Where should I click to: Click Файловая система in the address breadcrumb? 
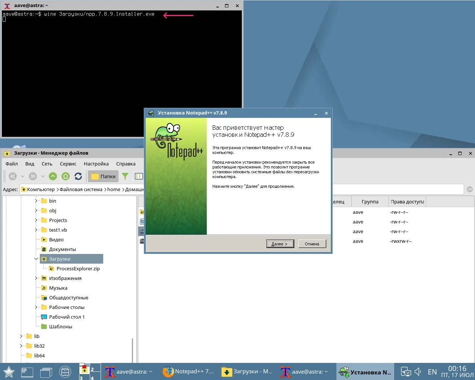pyautogui.click(x=81, y=189)
